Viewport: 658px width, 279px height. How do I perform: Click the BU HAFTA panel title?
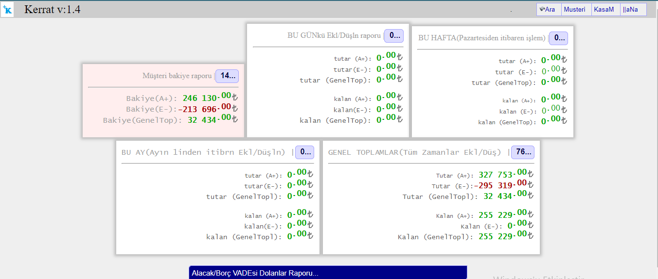481,38
